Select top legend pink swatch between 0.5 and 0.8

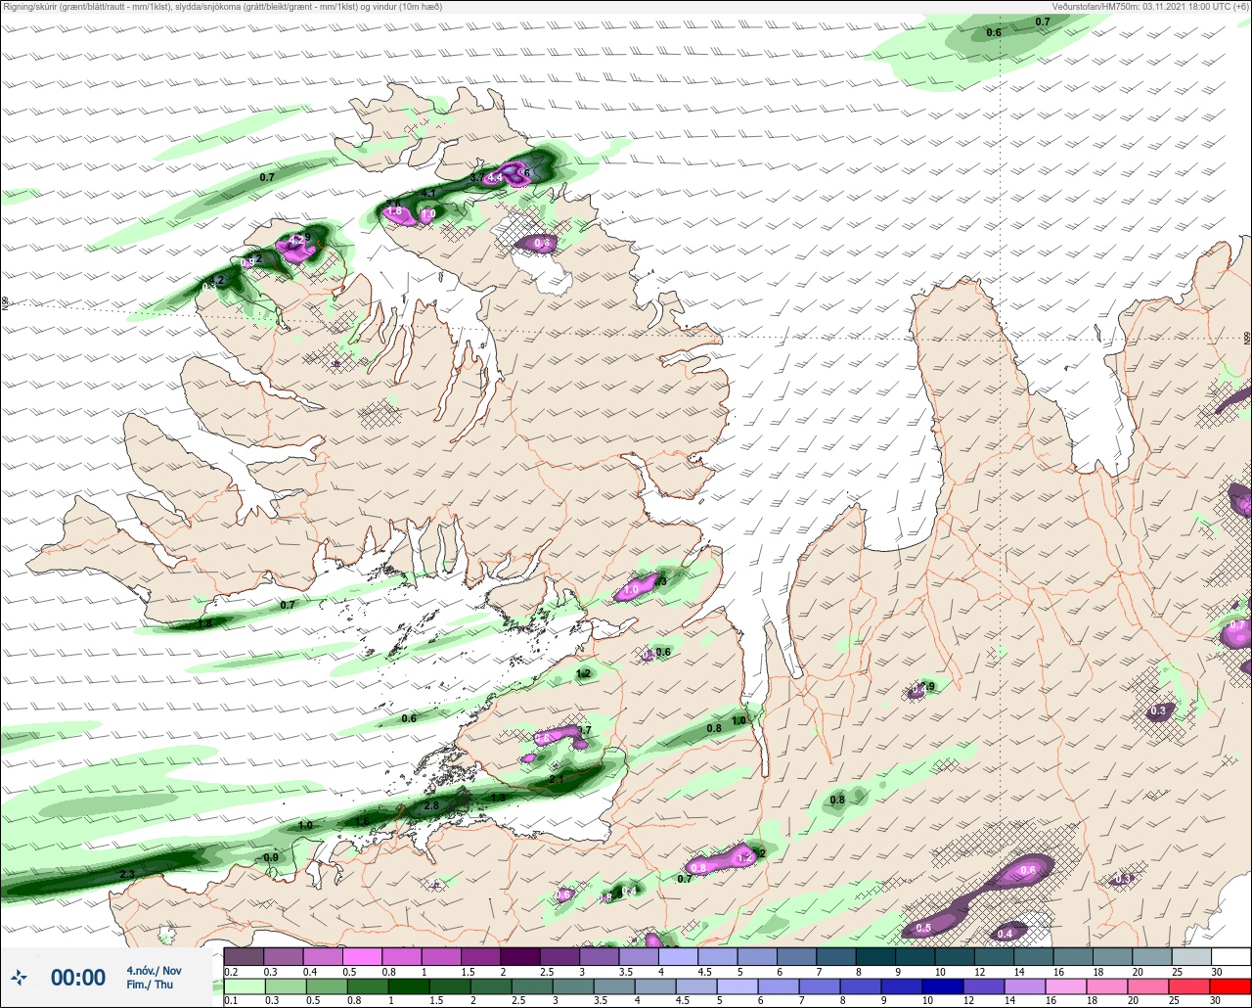pos(362,956)
